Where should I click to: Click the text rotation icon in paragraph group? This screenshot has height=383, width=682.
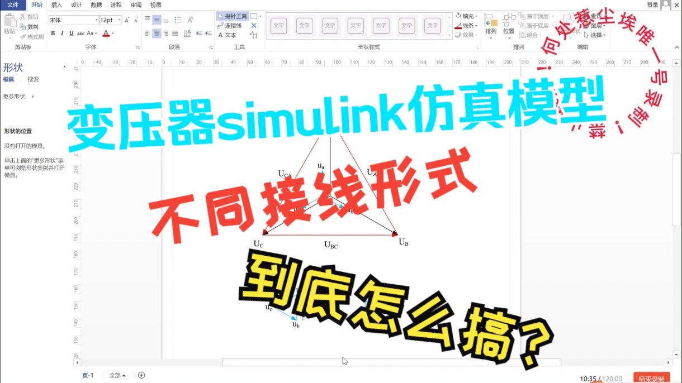pyautogui.click(x=191, y=20)
